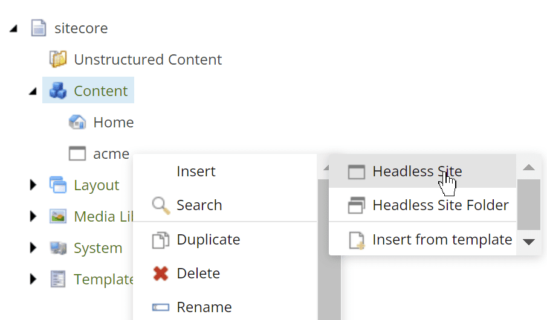Click the Layout node icon

point(57,185)
